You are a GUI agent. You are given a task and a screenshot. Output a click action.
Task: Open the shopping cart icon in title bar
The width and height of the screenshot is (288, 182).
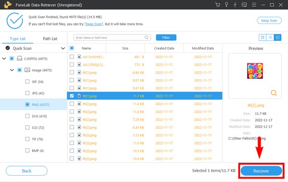217,5
